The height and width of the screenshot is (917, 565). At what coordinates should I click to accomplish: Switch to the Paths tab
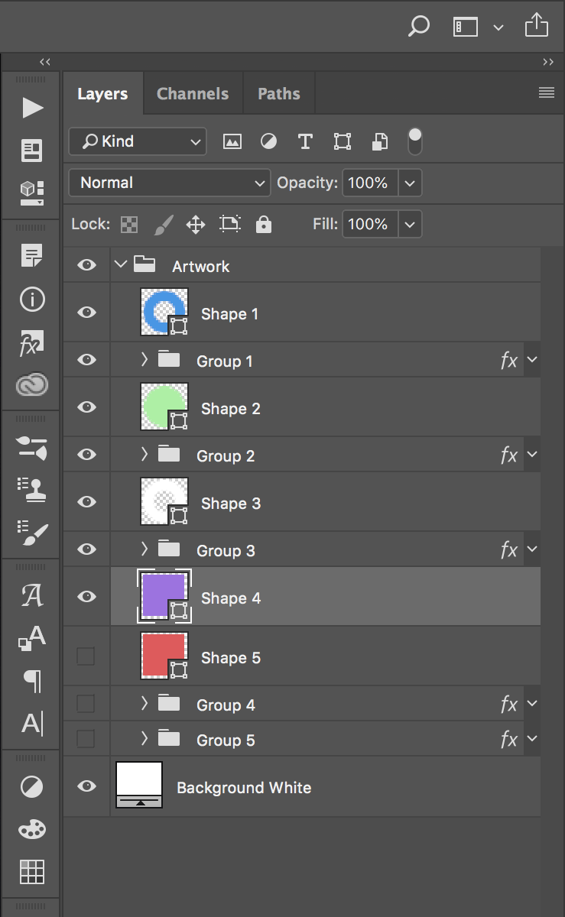[278, 94]
